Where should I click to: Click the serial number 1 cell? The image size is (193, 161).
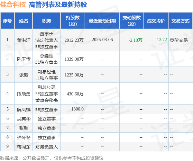[x=7, y=40]
